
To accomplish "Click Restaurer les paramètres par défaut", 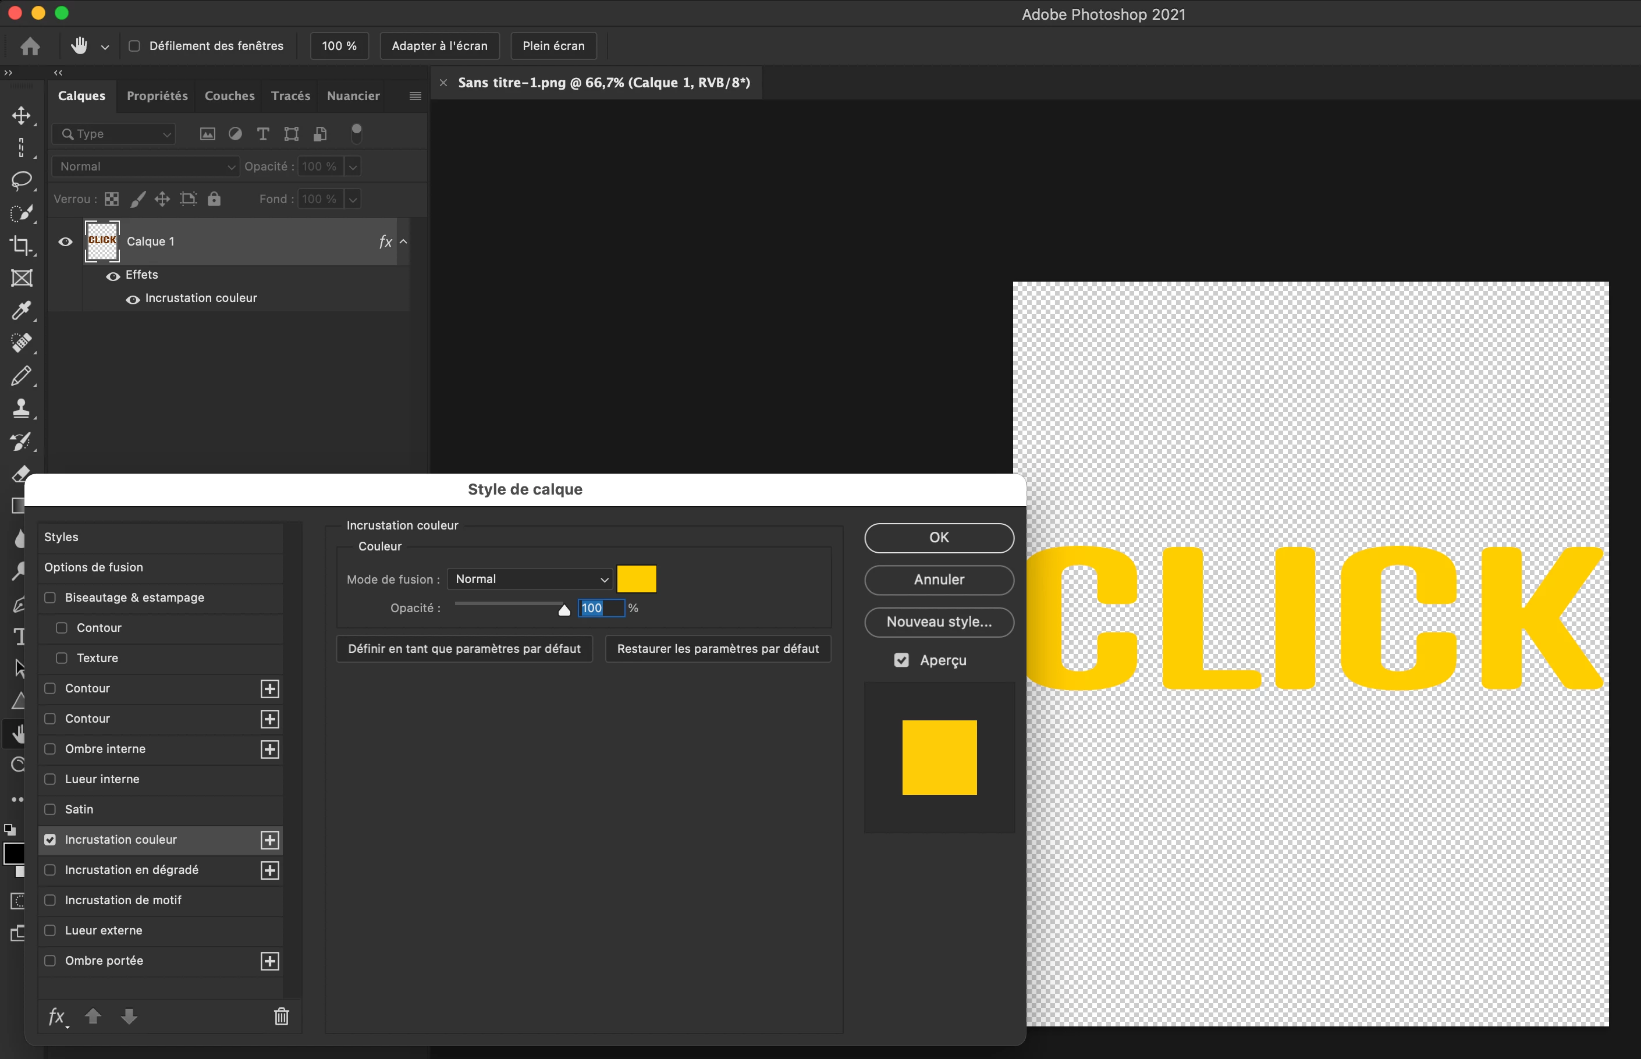I will pos(718,648).
